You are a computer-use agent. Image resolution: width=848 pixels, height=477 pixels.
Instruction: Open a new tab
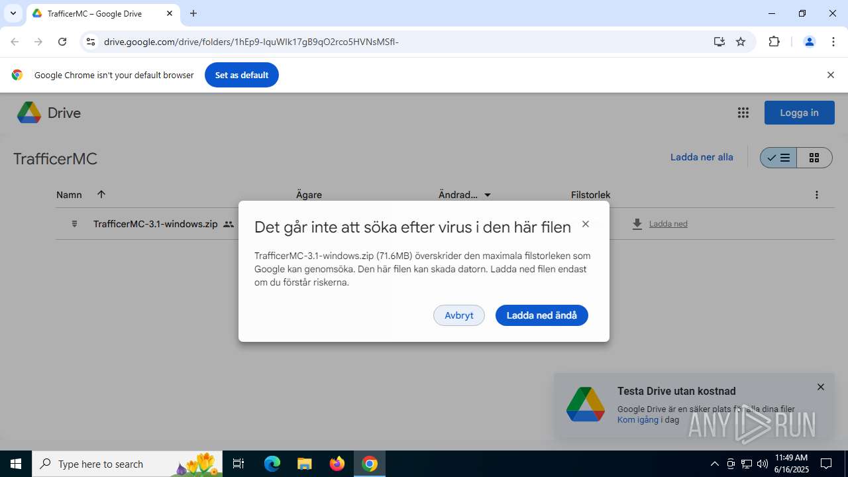[193, 13]
